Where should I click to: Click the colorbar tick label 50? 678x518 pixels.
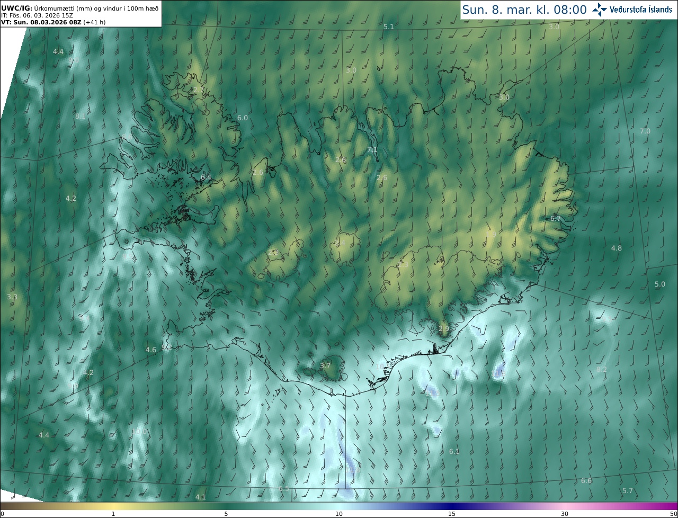coord(673,514)
